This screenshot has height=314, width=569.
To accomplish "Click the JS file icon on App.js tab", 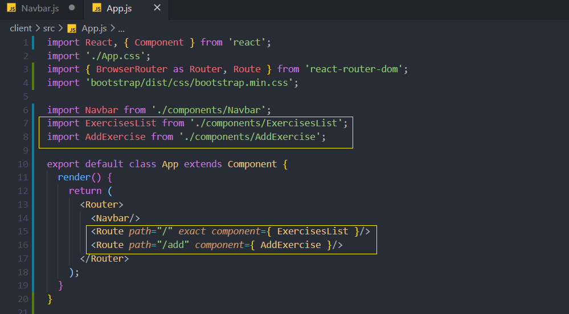I will pos(97,8).
